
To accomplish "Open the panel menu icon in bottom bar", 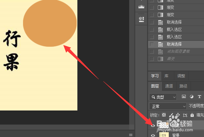I will point(131,135).
